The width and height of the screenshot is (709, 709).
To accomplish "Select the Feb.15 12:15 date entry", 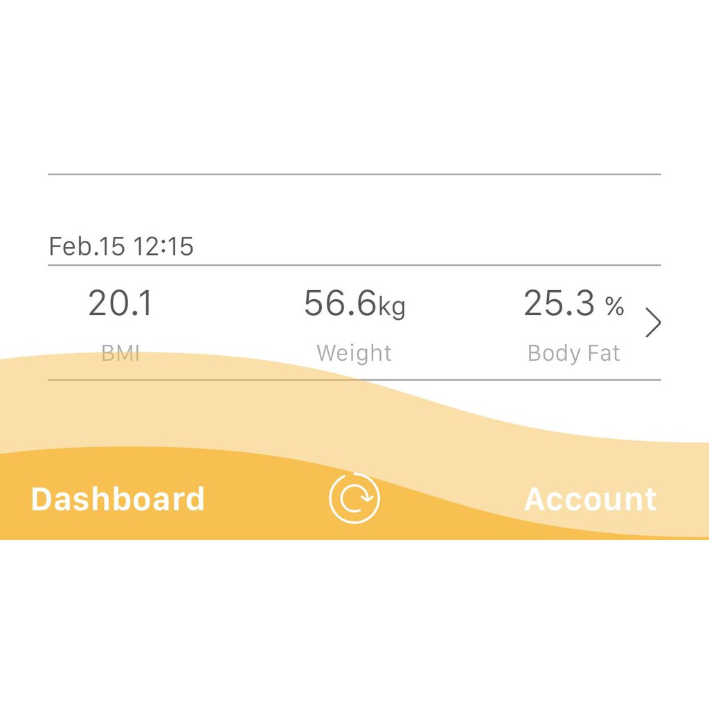I will (x=121, y=246).
